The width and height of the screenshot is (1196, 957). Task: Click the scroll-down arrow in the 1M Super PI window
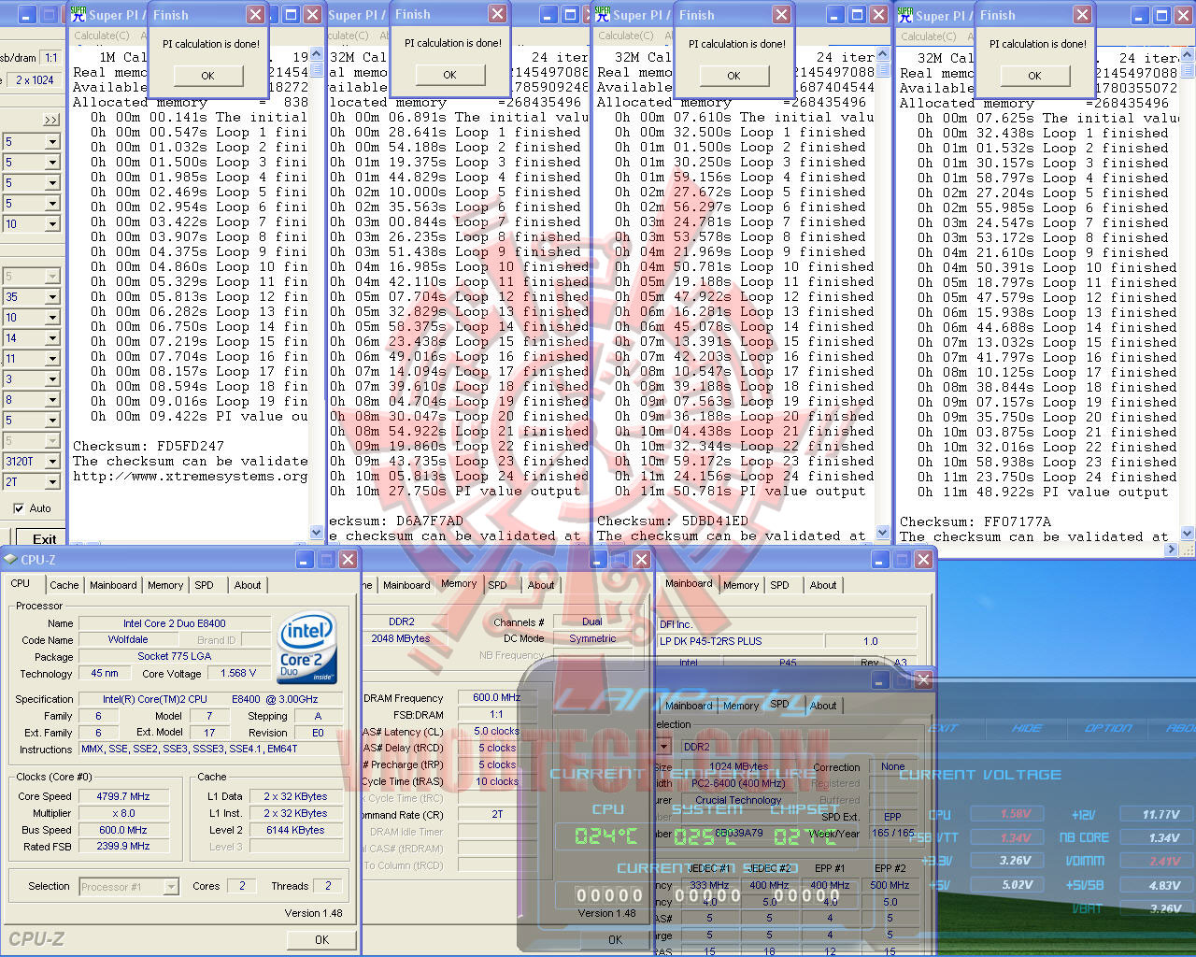(x=316, y=532)
